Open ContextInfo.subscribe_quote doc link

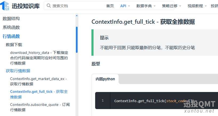tap(40, 107)
